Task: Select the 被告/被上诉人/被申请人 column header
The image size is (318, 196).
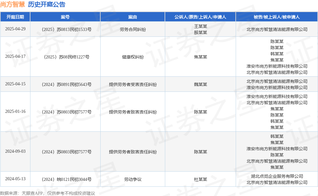Action: pyautogui.click(x=277, y=17)
